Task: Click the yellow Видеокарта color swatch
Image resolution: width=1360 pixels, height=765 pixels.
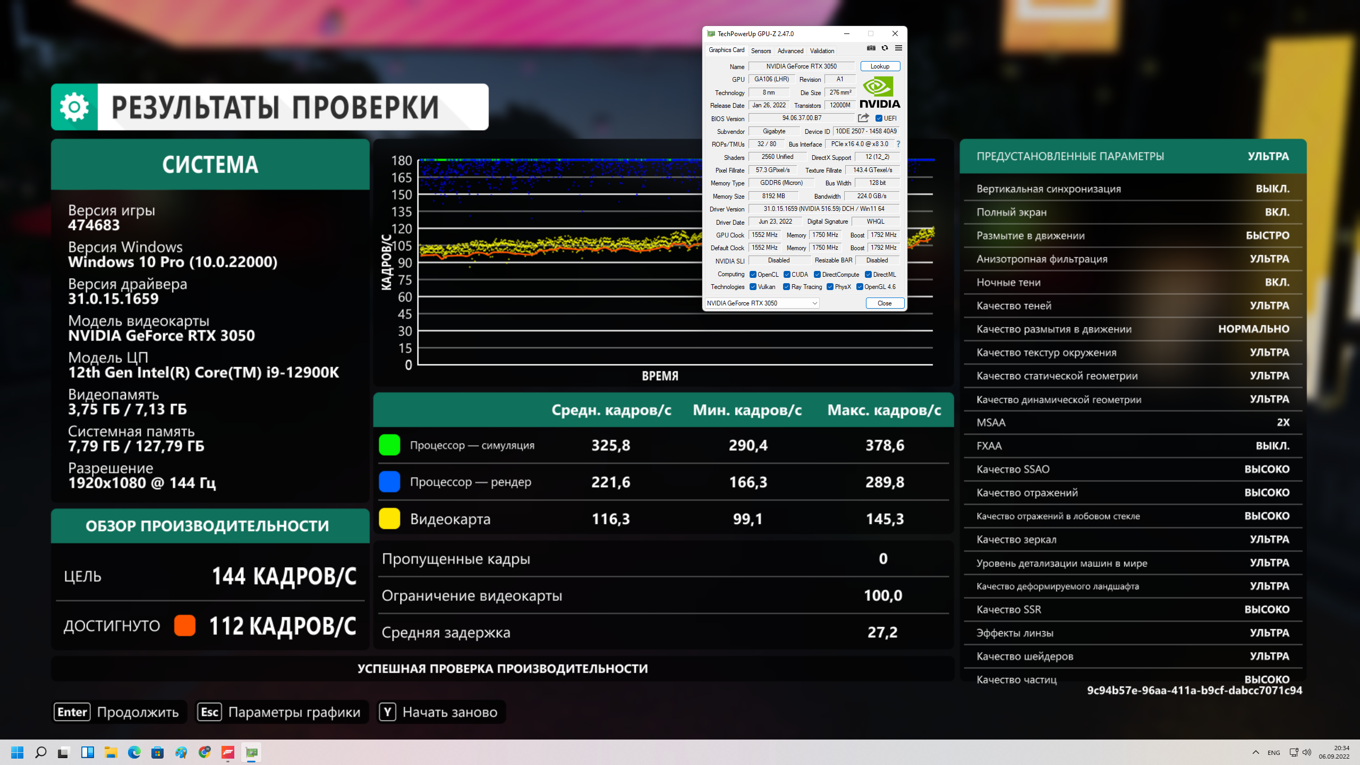Action: click(389, 518)
